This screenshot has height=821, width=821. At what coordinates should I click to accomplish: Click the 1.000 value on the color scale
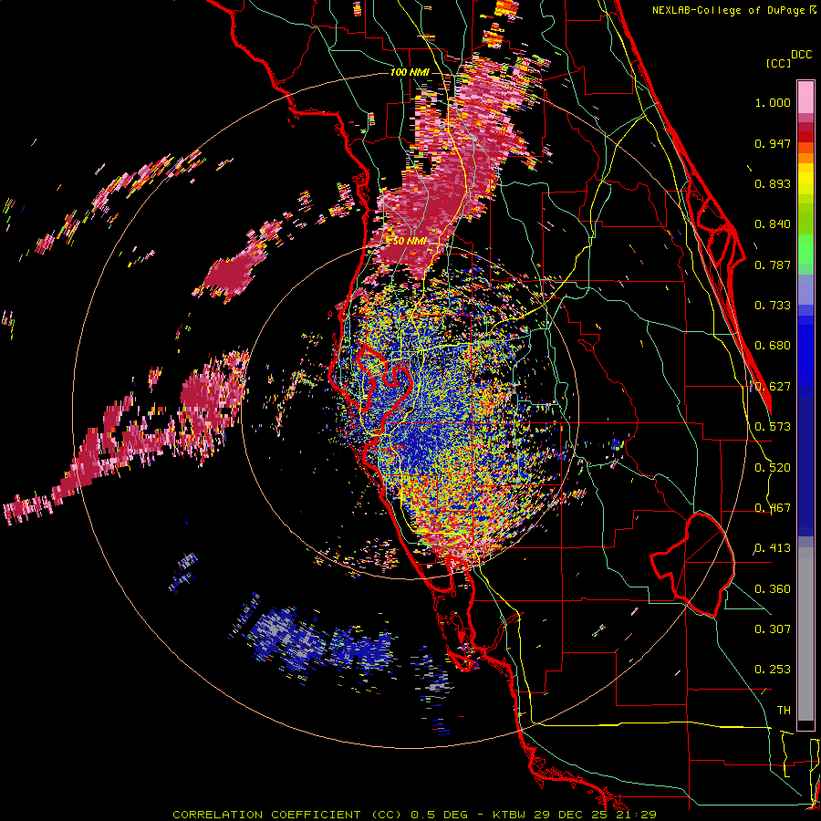click(x=773, y=102)
